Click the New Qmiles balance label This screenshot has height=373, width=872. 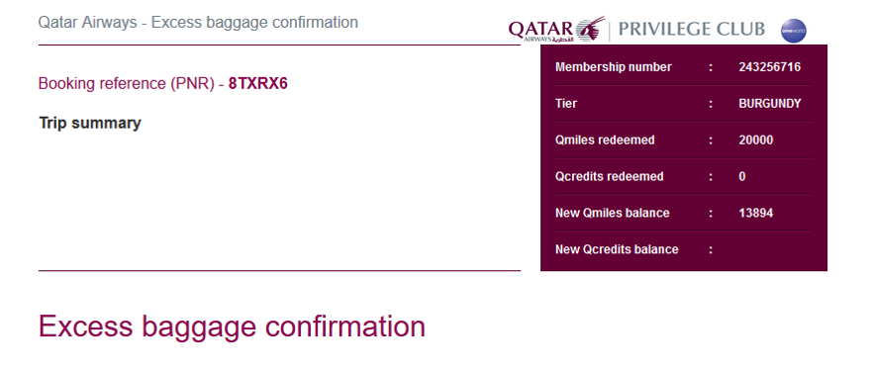pos(613,213)
